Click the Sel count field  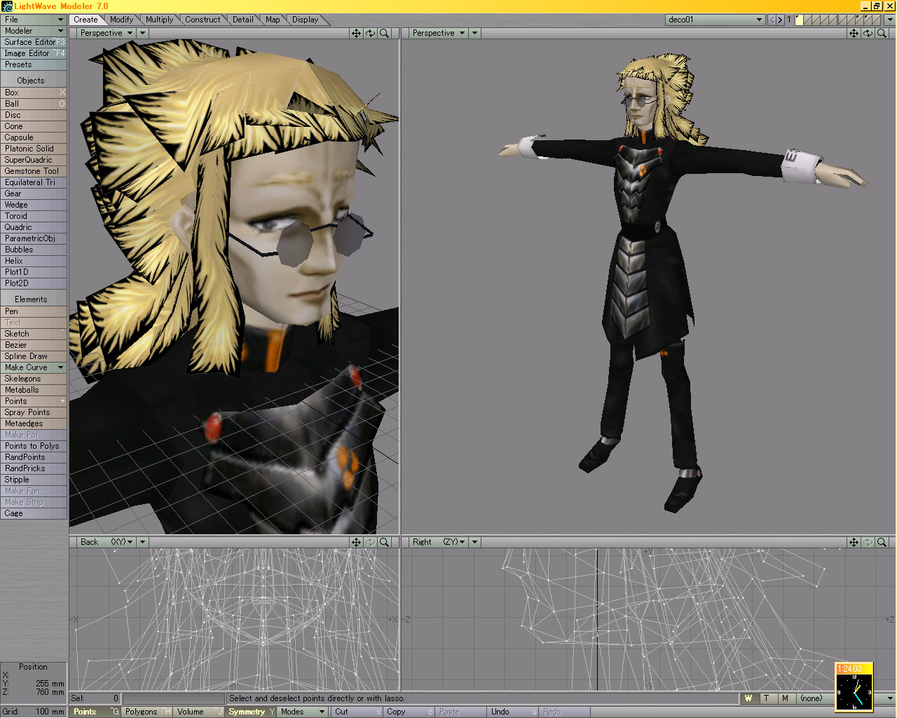click(95, 698)
